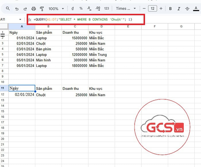Expand the name box dropdown arrow

(20, 20)
